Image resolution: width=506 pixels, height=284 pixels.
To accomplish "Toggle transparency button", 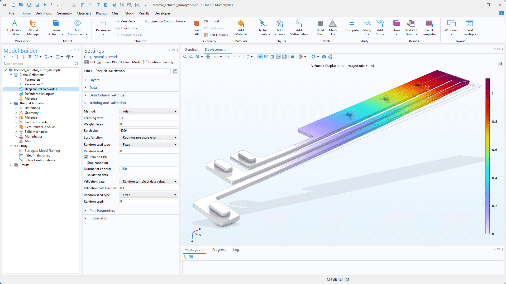I will pos(266,57).
